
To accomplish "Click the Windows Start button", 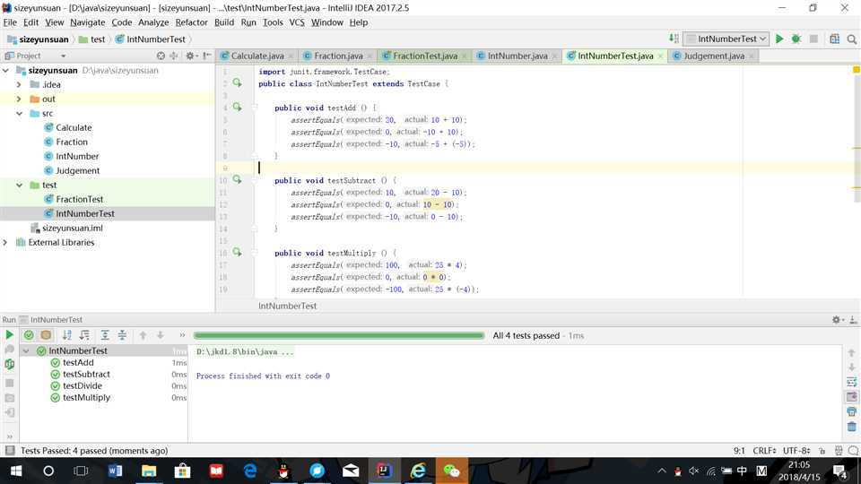I will point(16,471).
